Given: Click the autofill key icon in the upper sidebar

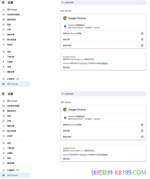Looking at the screenshot, I should pyautogui.click(x=3, y=15).
